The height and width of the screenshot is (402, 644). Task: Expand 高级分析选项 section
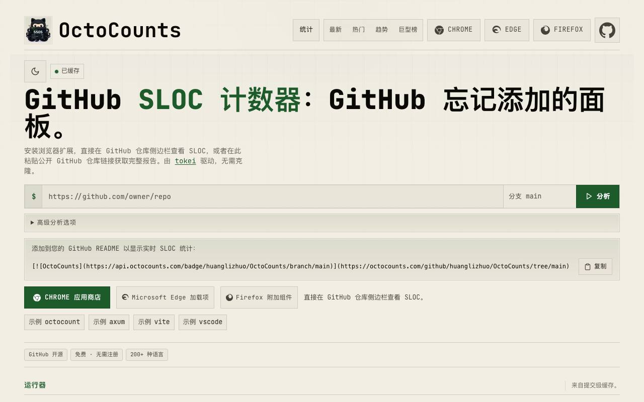click(x=322, y=223)
